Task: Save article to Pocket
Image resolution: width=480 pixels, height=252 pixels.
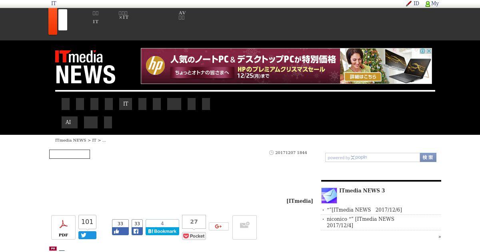Action: [194, 236]
